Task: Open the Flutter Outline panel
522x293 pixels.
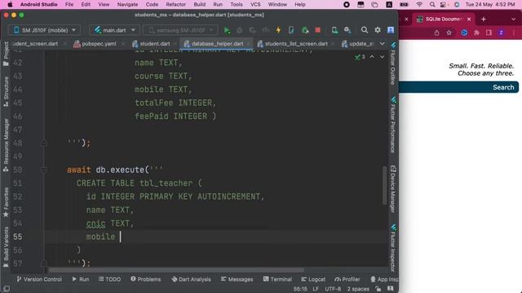Action: (x=393, y=63)
